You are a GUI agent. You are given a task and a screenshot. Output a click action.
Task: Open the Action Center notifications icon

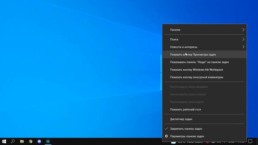pos(250,141)
